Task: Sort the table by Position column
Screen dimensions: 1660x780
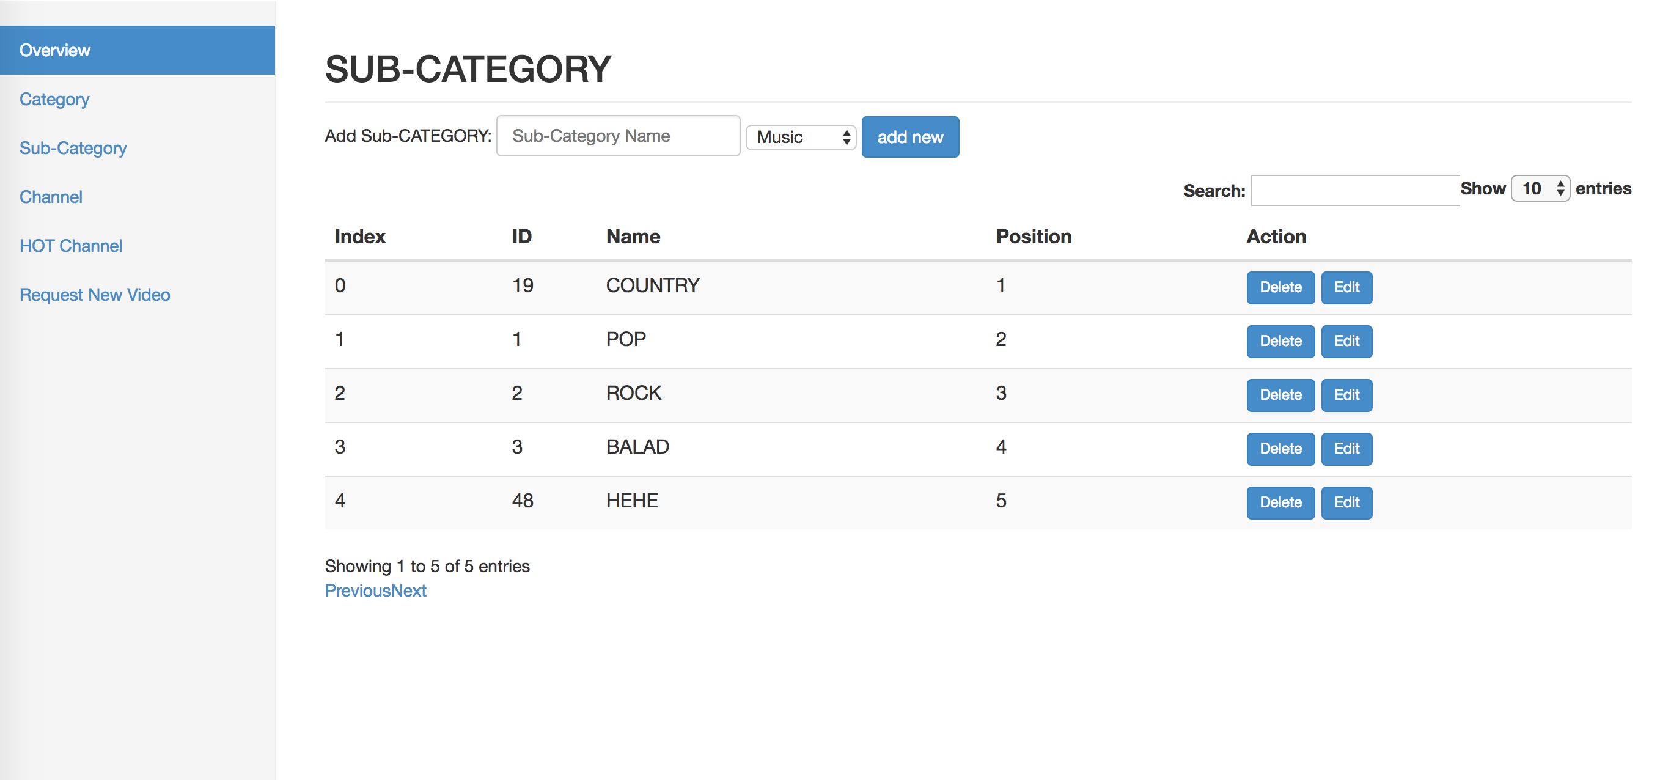Action: click(x=1033, y=237)
